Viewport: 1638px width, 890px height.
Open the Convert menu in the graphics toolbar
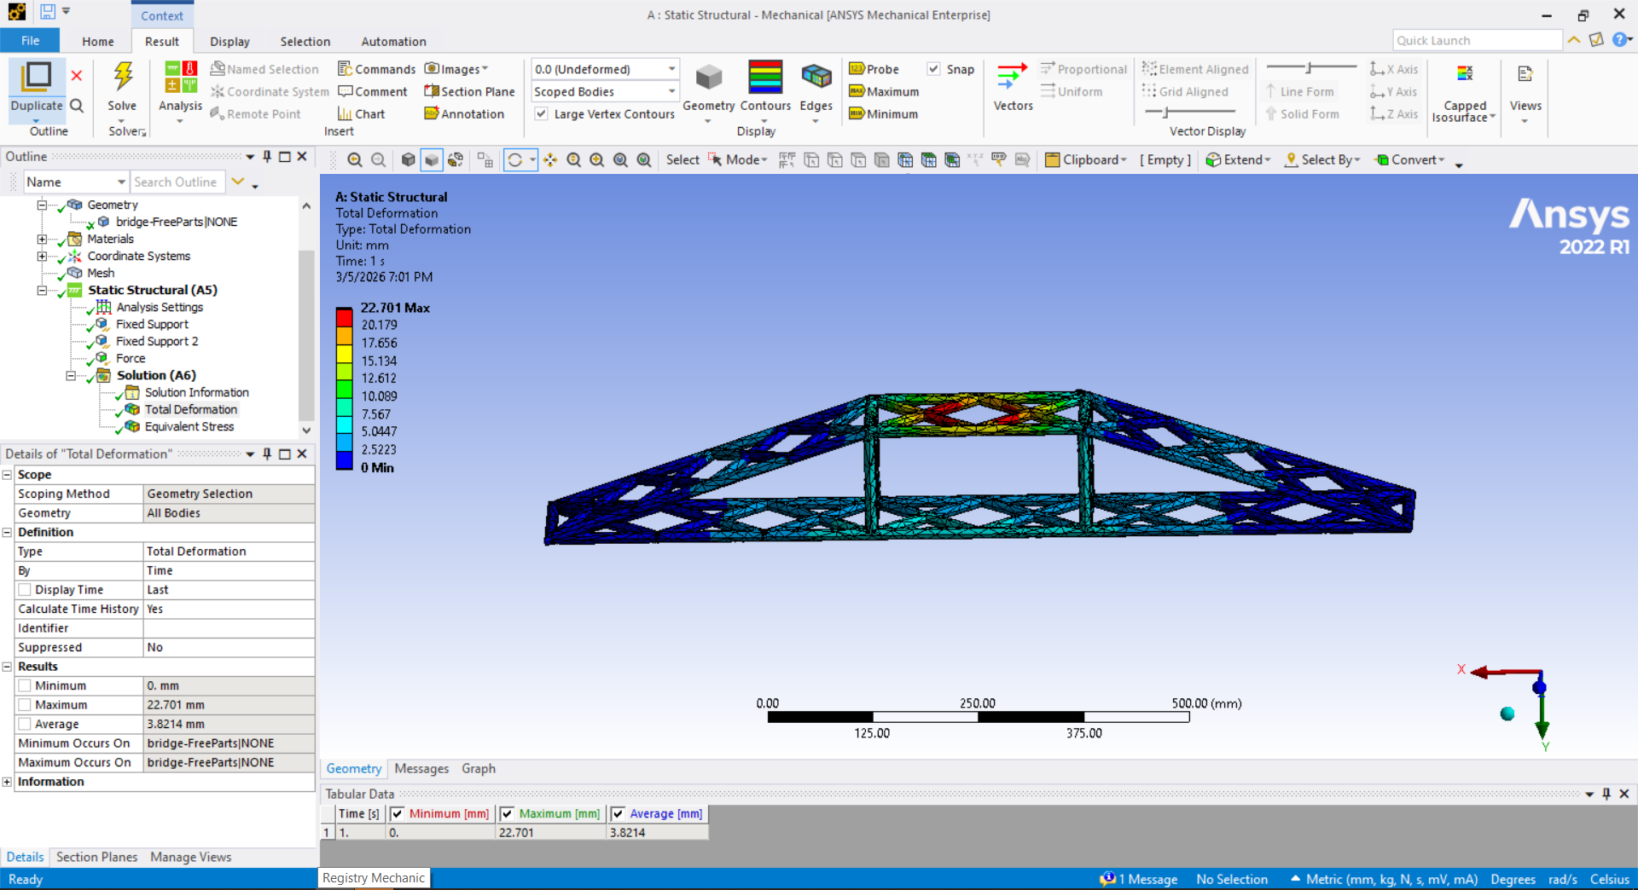point(1411,159)
